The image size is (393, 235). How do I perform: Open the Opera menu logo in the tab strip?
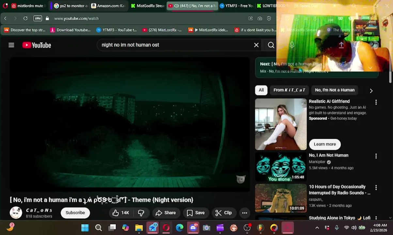click(5, 6)
